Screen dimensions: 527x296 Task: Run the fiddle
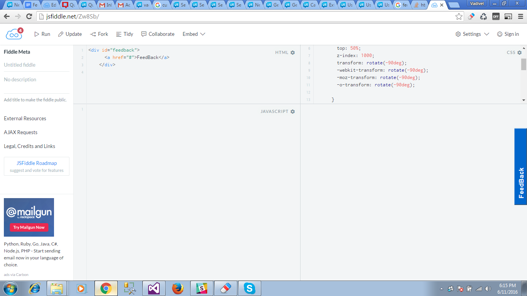point(42,34)
